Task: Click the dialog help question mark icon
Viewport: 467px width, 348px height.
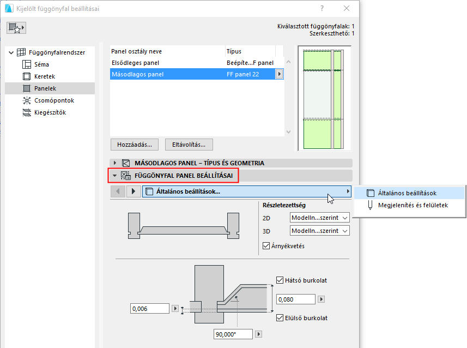Action: [322, 9]
